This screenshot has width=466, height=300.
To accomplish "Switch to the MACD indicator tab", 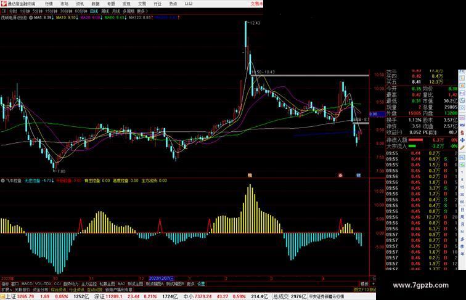I will [27, 284].
